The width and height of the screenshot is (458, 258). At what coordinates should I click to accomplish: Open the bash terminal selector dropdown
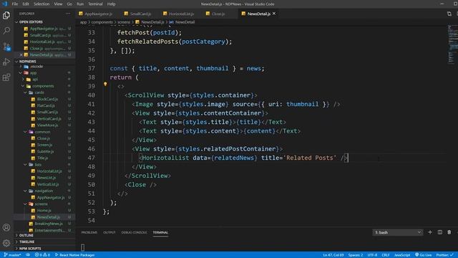[398, 232]
